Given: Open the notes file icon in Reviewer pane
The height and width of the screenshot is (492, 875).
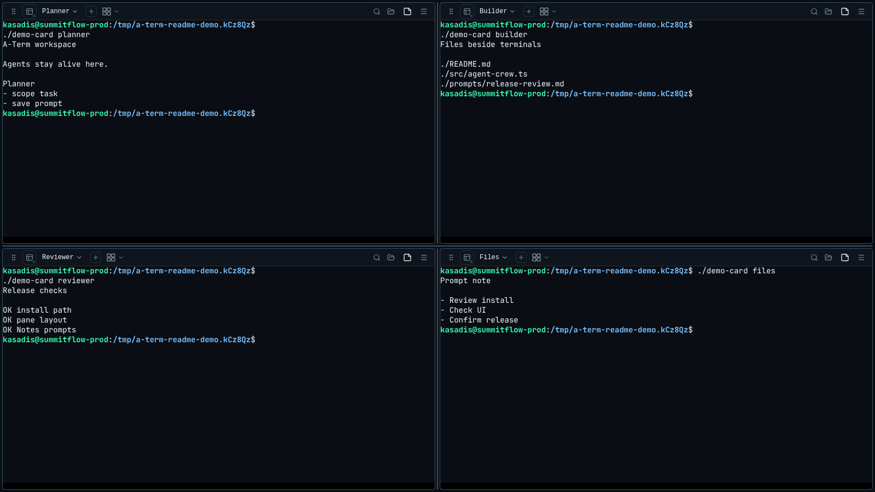Looking at the screenshot, I should (407, 257).
